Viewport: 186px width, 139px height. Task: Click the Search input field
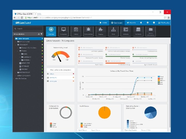point(28,29)
